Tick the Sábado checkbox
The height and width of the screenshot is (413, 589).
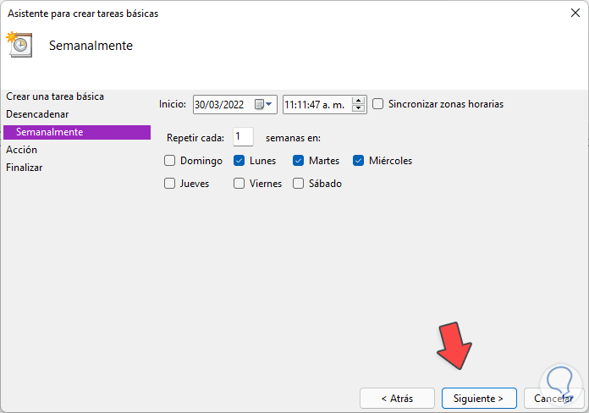coord(298,183)
